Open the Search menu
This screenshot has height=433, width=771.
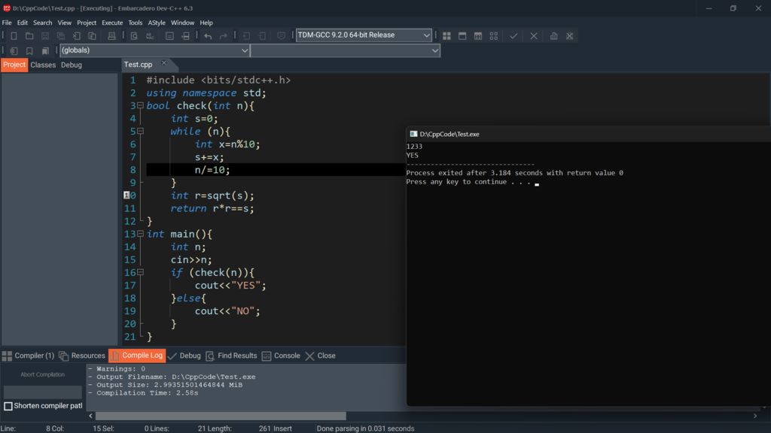42,23
